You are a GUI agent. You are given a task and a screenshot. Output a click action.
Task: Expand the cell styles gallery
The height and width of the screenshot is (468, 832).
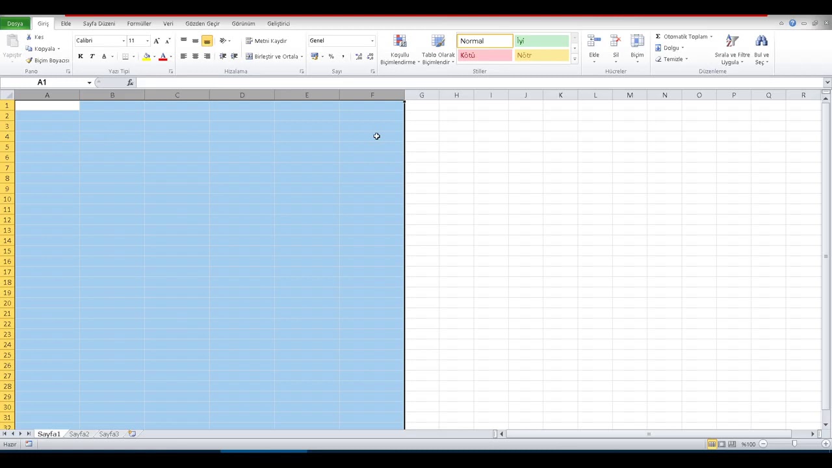[x=575, y=59]
